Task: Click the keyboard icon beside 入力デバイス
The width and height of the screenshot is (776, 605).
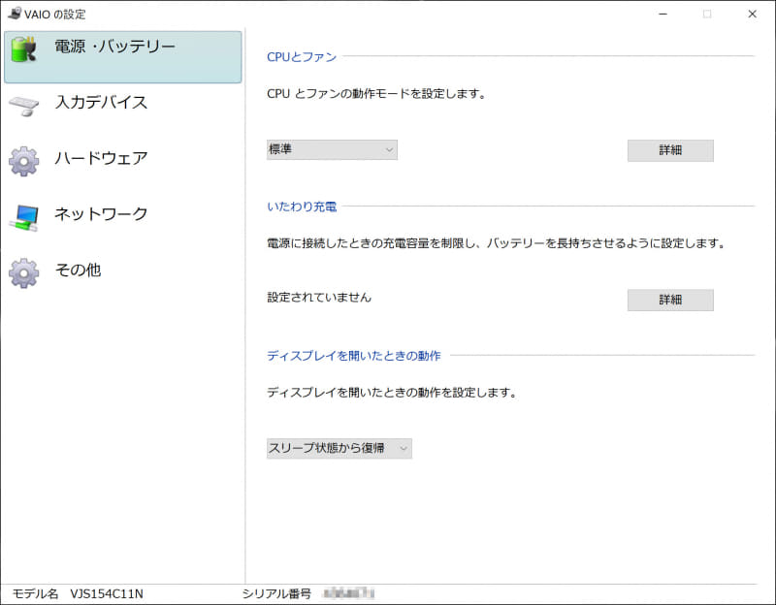Action: pos(25,102)
